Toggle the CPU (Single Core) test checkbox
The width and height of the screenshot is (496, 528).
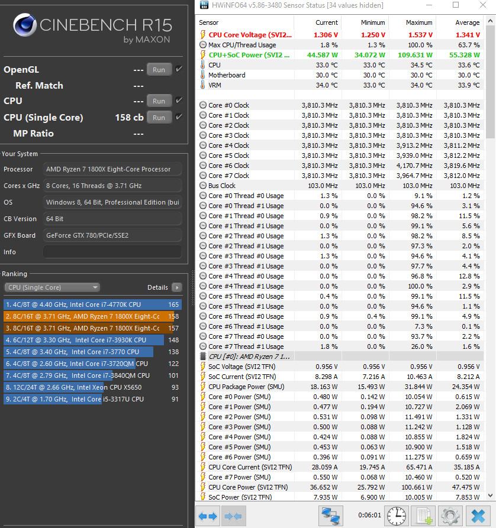[179, 117]
